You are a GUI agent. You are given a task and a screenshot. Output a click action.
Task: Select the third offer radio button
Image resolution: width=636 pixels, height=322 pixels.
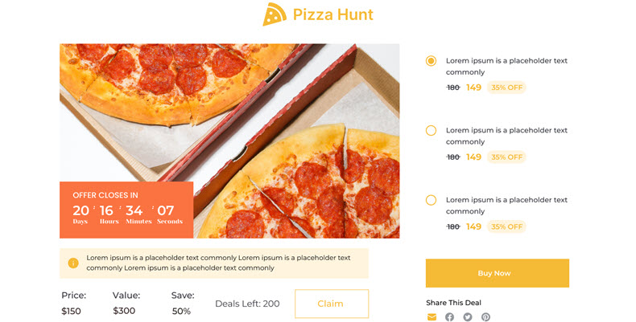431,200
